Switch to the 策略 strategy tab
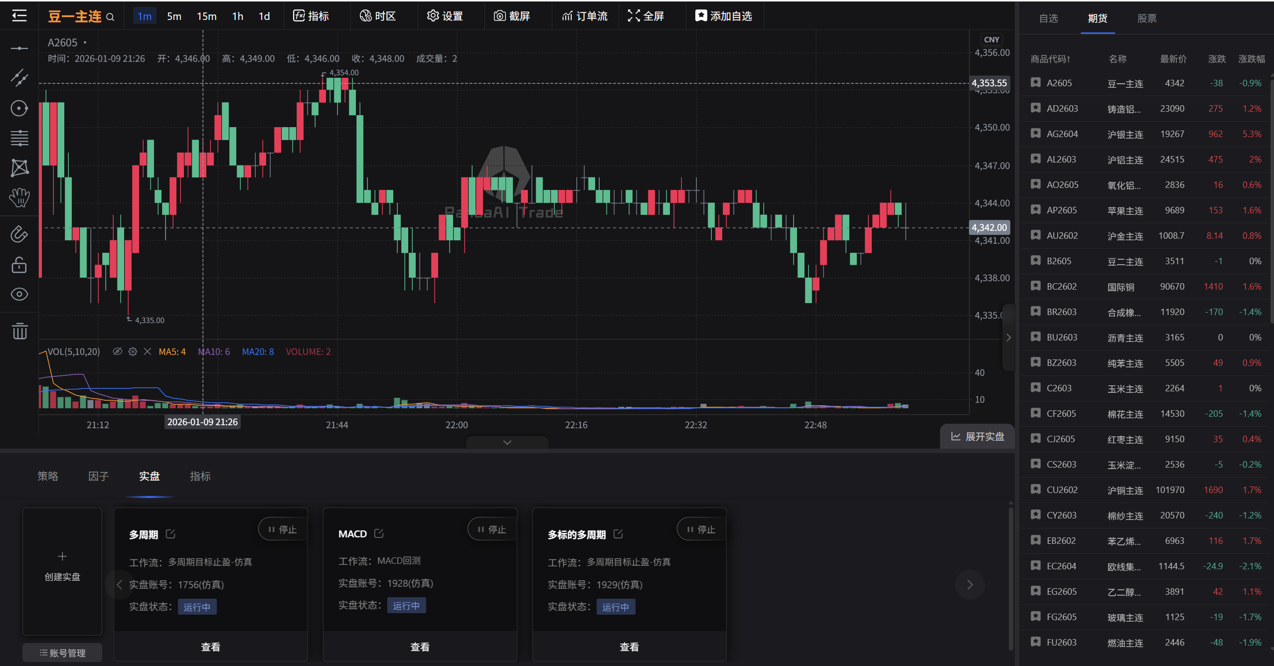1274x666 pixels. [48, 476]
